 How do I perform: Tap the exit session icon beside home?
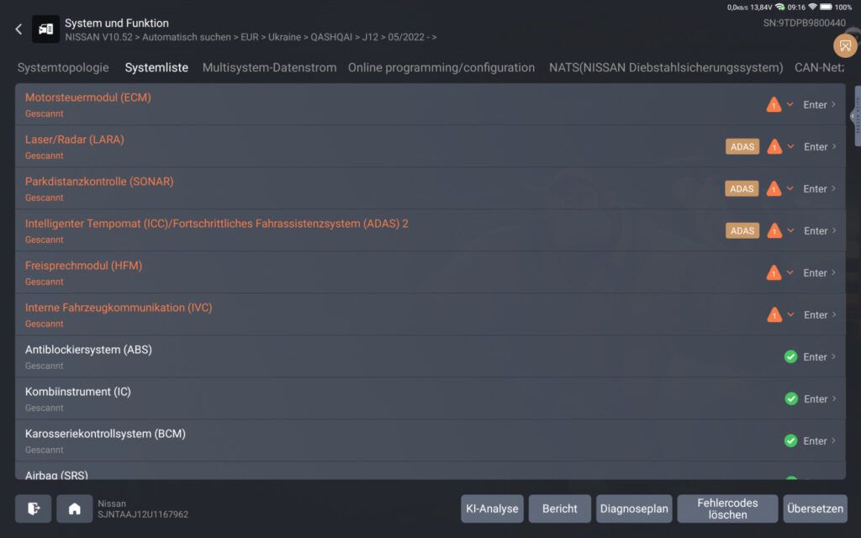click(34, 509)
